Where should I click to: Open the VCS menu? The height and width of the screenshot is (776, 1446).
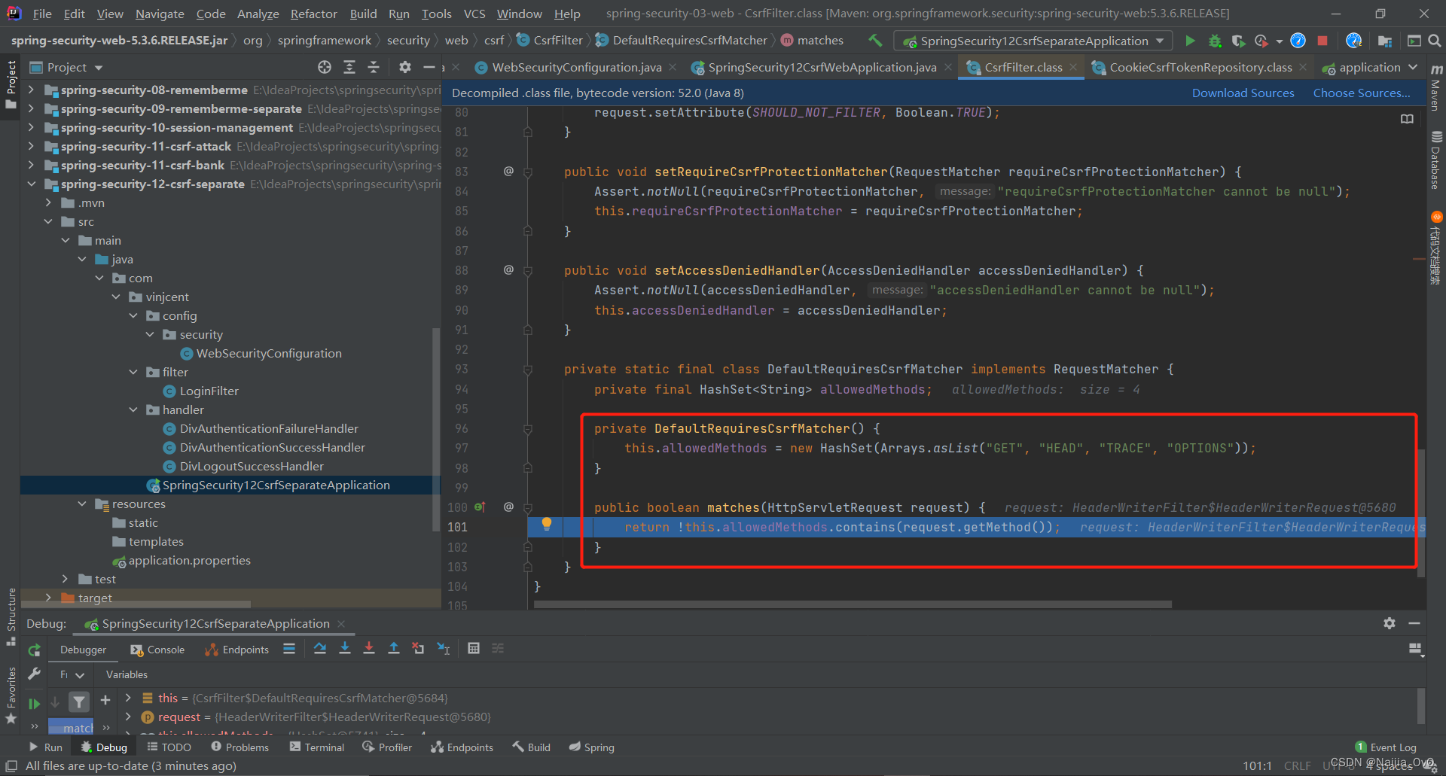tap(474, 14)
